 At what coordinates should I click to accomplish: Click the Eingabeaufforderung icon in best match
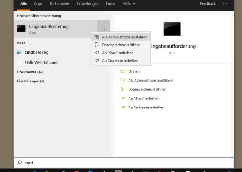pos(21,29)
